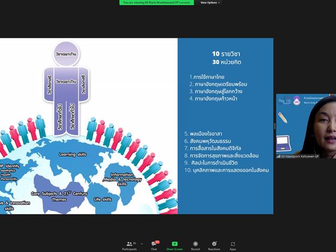This screenshot has height=252, width=336.
Task: Open the Zoom Apps panel
Action: pos(233,246)
